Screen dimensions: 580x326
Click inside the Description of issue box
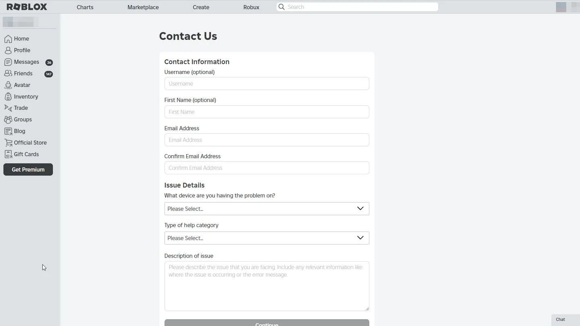coord(267,286)
